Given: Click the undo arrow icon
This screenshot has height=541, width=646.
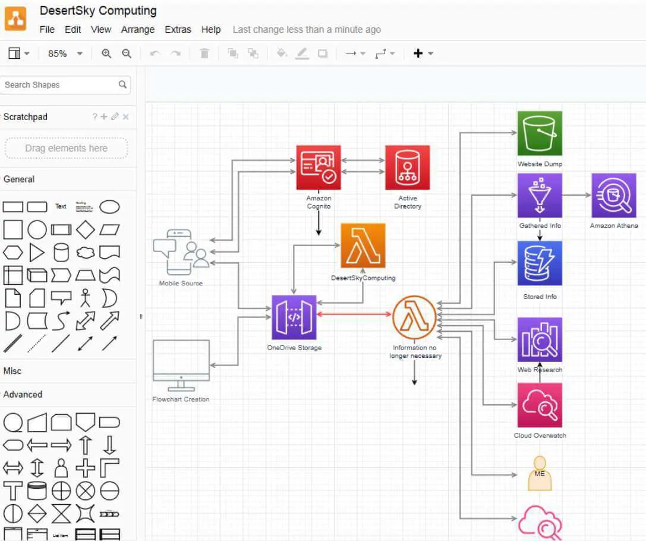Looking at the screenshot, I should click(x=155, y=54).
